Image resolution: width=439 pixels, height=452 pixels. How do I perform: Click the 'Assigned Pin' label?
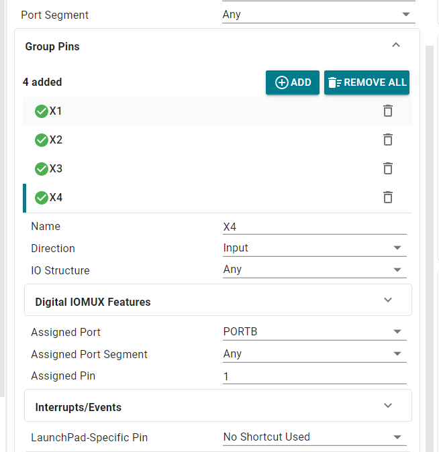(x=63, y=376)
